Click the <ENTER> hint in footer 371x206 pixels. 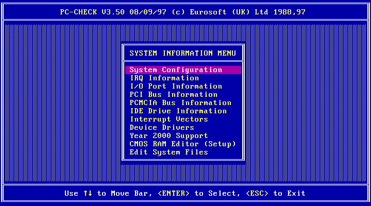point(174,194)
